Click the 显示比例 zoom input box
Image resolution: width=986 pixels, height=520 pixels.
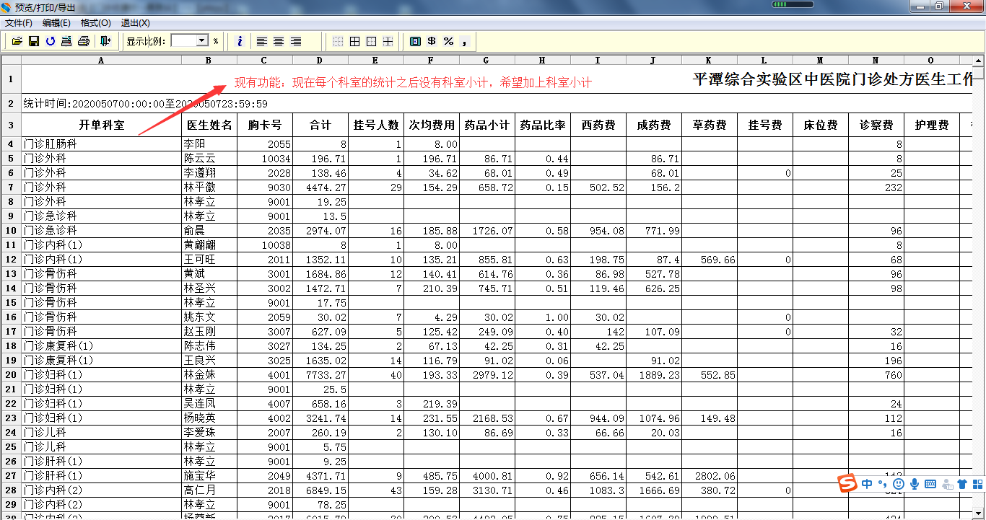click(x=183, y=41)
